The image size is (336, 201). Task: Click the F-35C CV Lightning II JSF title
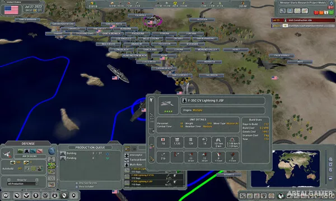pos(206,100)
